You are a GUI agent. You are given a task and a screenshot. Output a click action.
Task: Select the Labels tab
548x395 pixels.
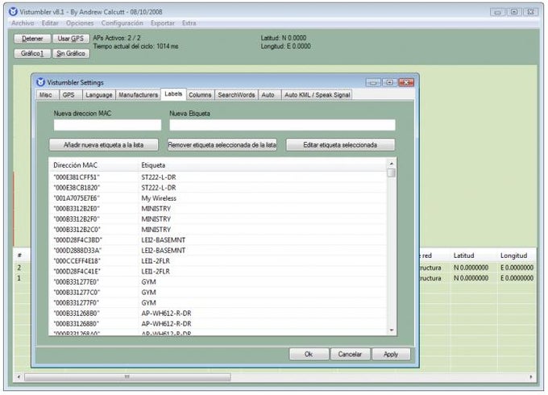click(x=173, y=94)
